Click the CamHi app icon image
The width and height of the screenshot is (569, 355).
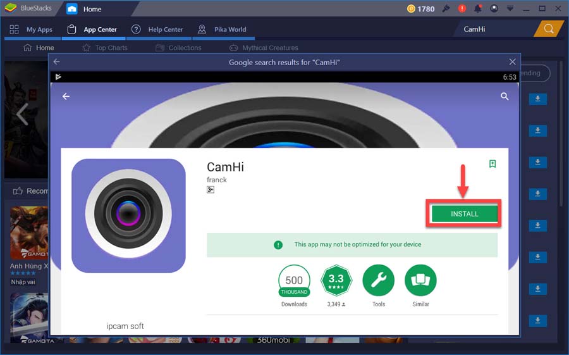tap(128, 216)
